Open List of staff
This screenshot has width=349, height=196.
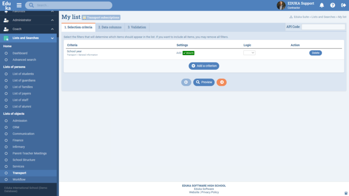coord(20,100)
